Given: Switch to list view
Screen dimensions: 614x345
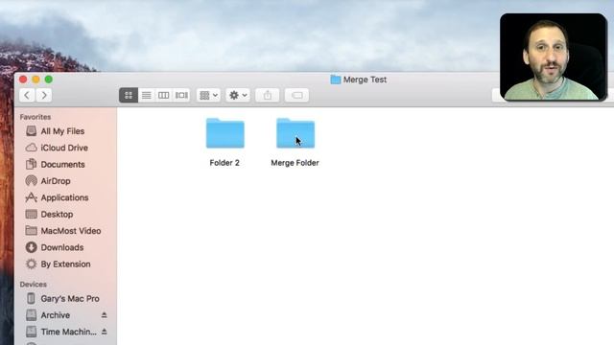Looking at the screenshot, I should click(x=147, y=95).
